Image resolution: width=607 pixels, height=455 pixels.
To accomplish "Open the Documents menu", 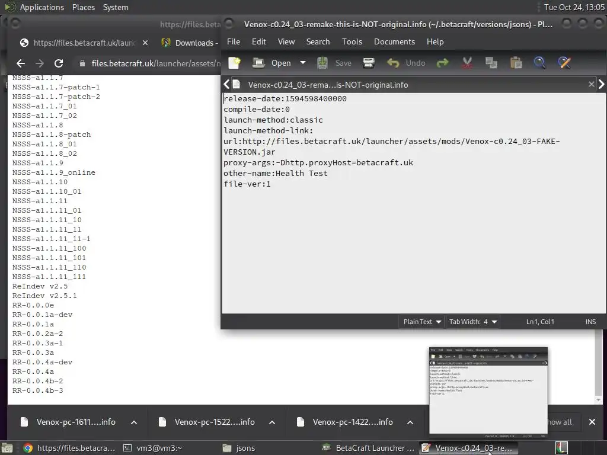I will coord(394,42).
